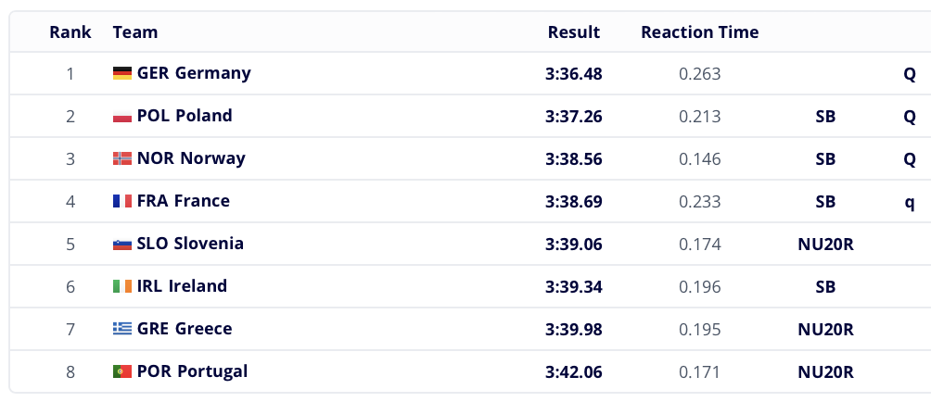Viewport: 931px width, 402px height.
Task: Click Norway's reaction time 0.146
Action: pyautogui.click(x=699, y=159)
